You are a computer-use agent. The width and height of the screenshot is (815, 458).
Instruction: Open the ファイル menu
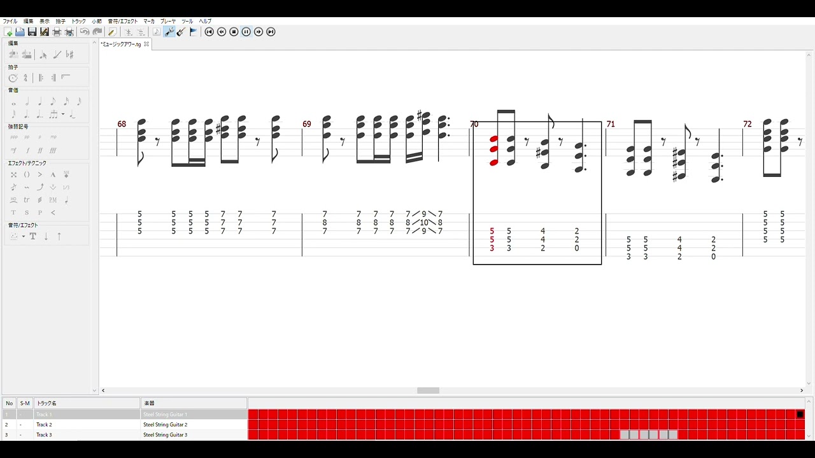point(10,21)
